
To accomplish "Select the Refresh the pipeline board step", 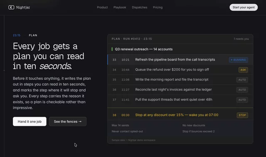I will tap(180, 60).
